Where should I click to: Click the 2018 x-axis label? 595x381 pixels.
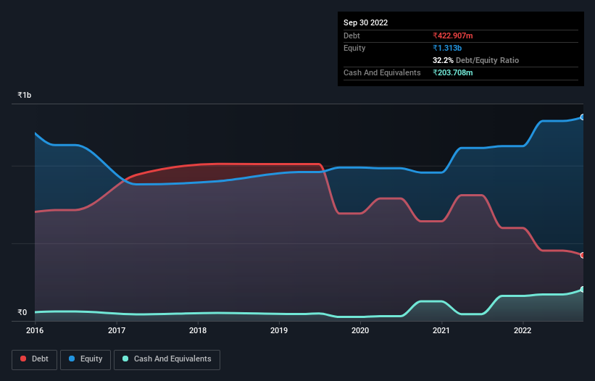(x=198, y=330)
